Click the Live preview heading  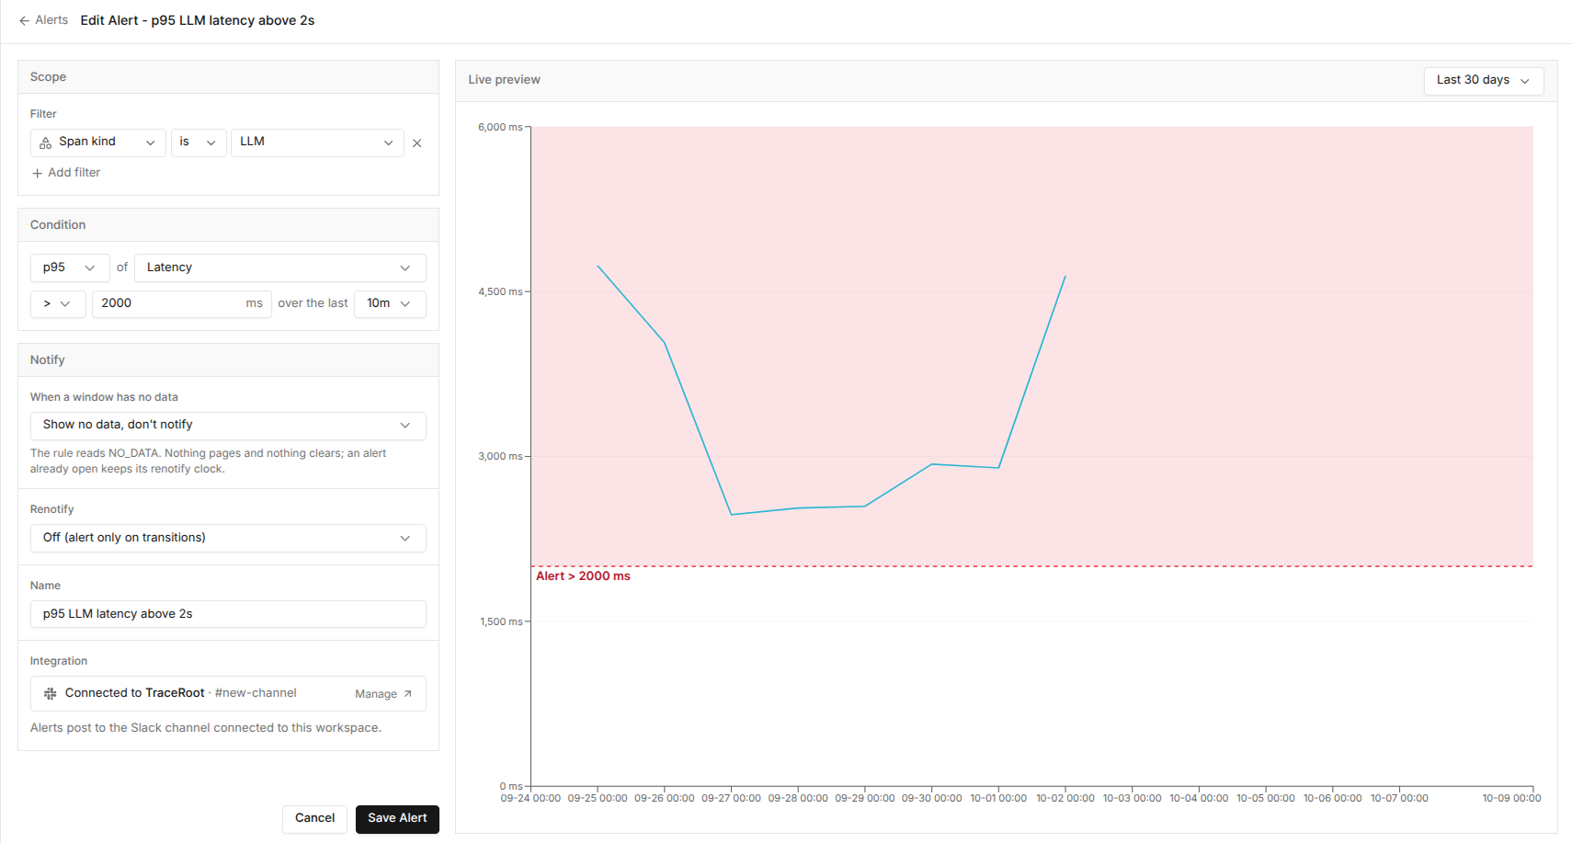(504, 80)
